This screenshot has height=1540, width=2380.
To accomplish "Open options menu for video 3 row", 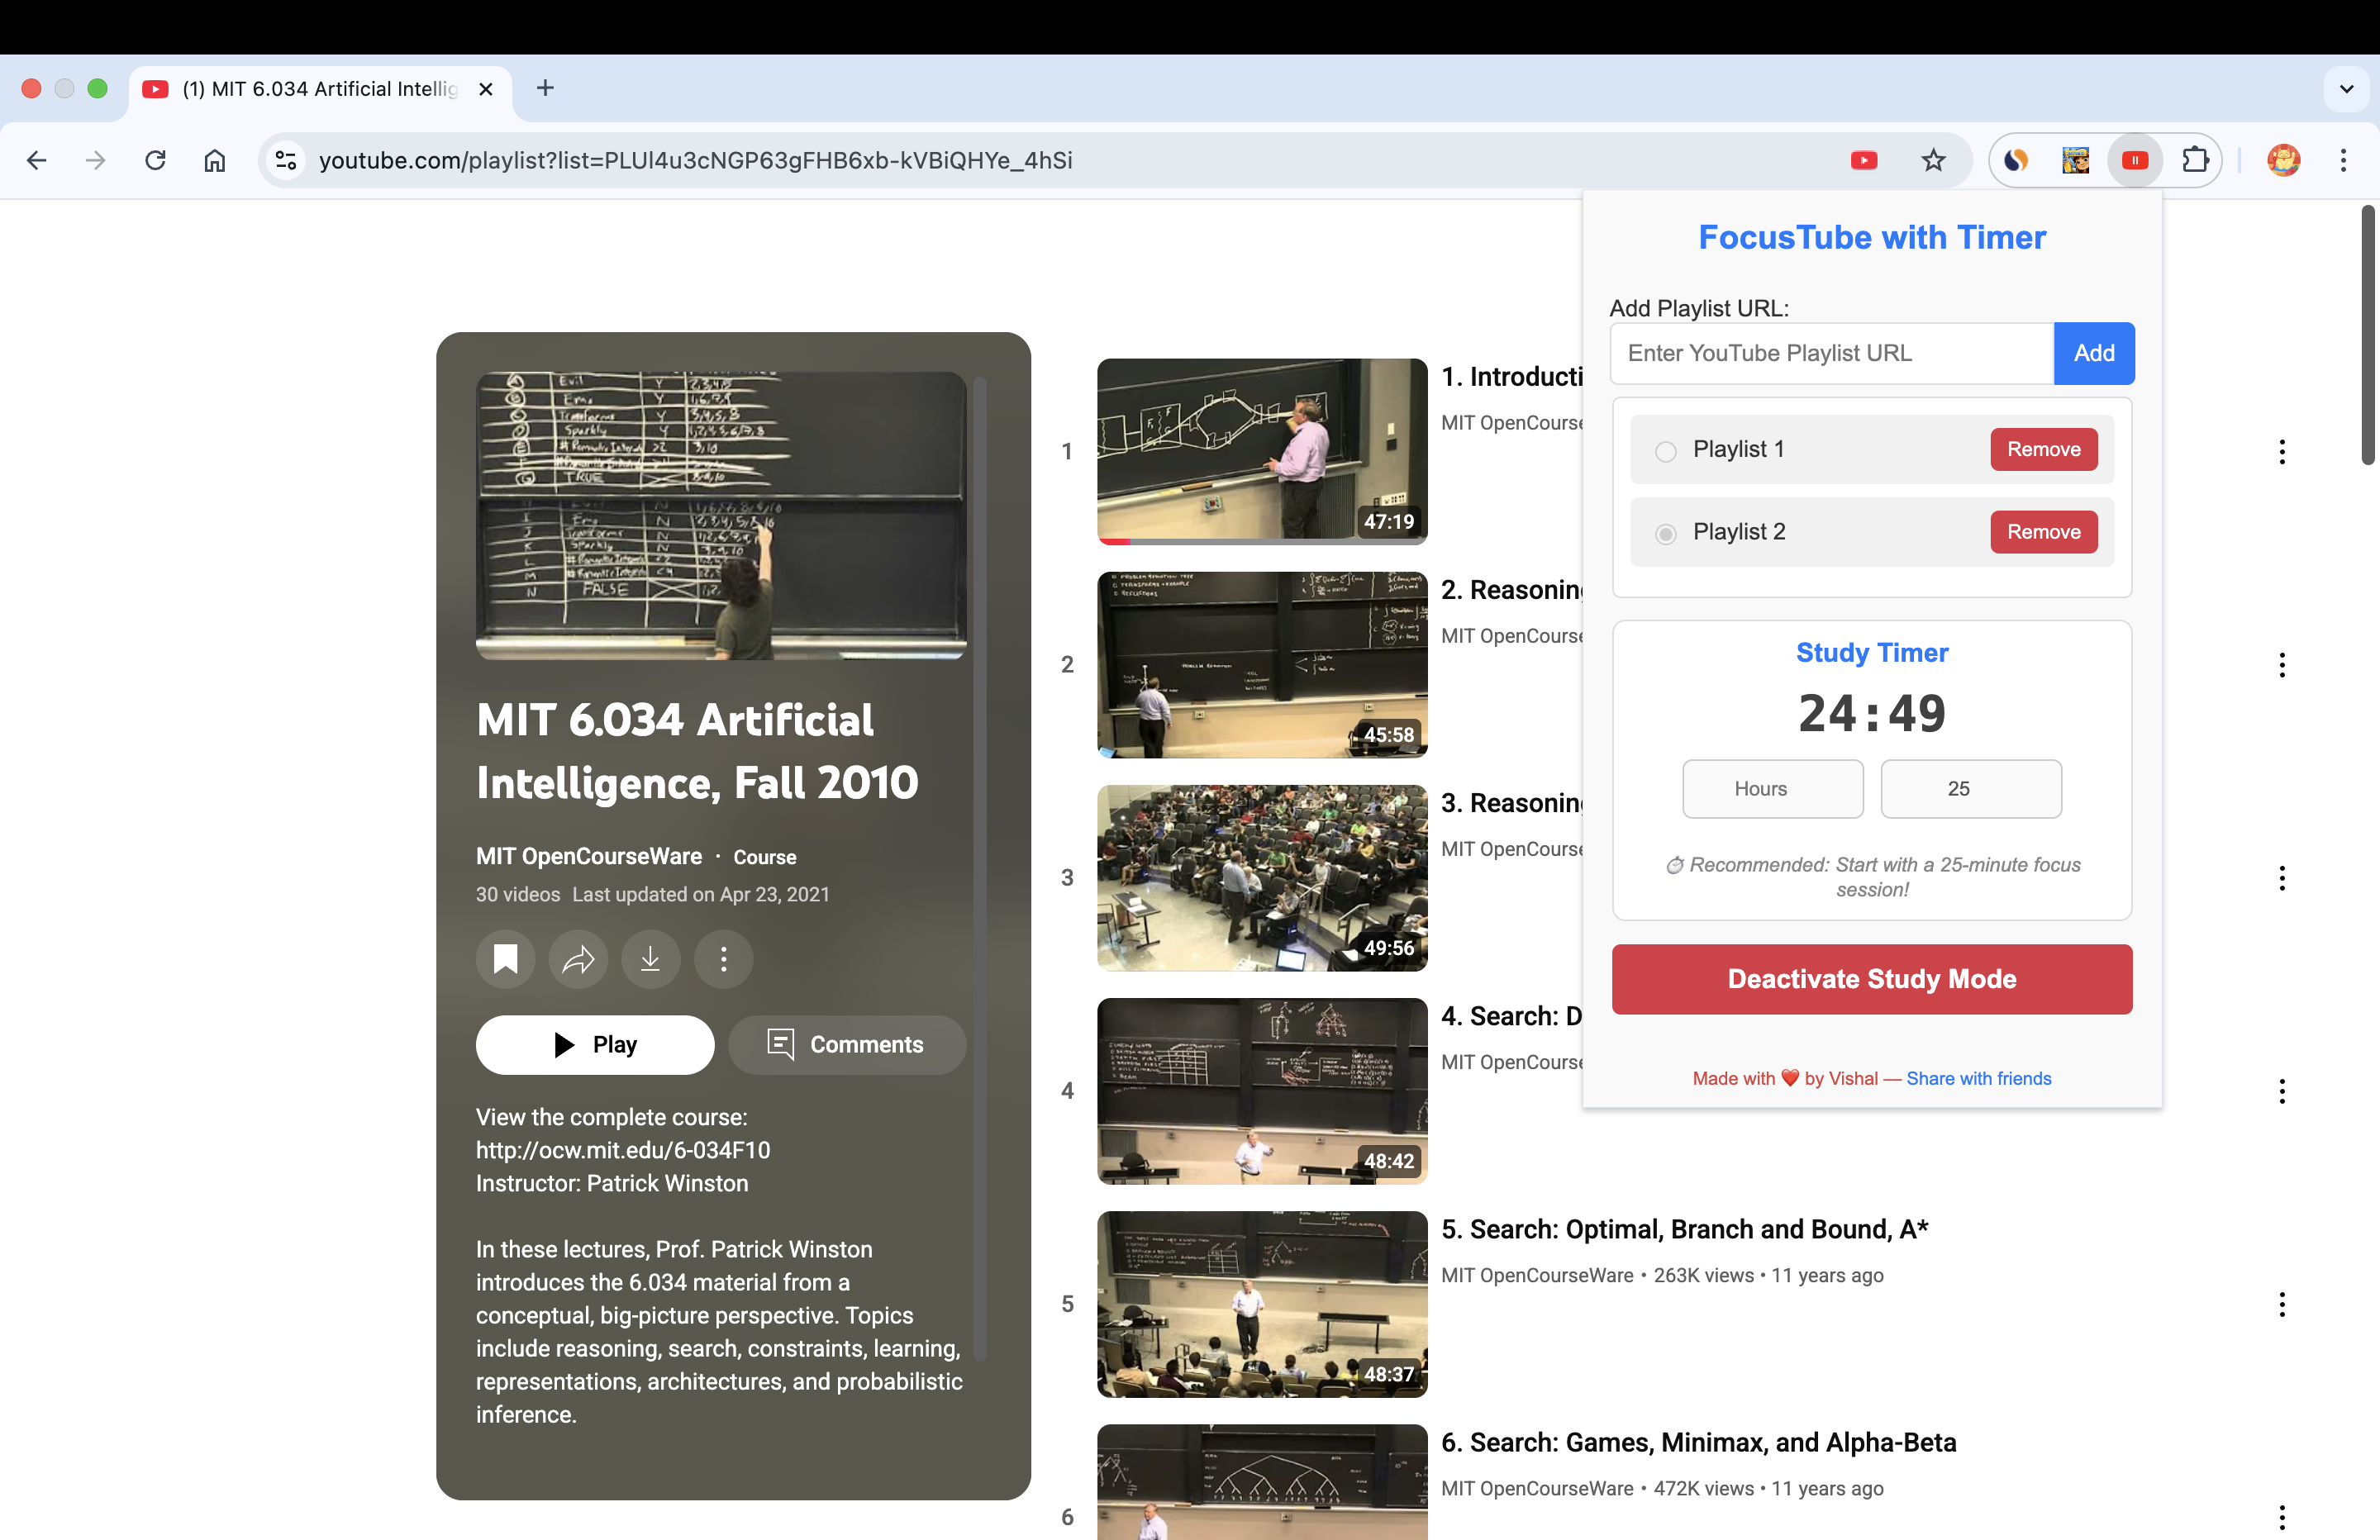I will (x=2282, y=878).
